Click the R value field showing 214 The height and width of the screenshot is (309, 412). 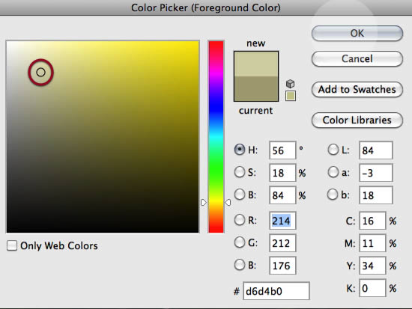282,221
